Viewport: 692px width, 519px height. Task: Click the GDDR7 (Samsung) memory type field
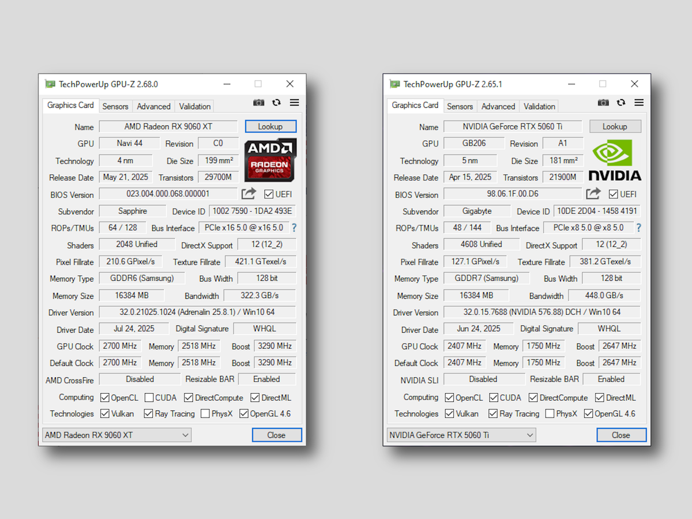pyautogui.click(x=486, y=279)
